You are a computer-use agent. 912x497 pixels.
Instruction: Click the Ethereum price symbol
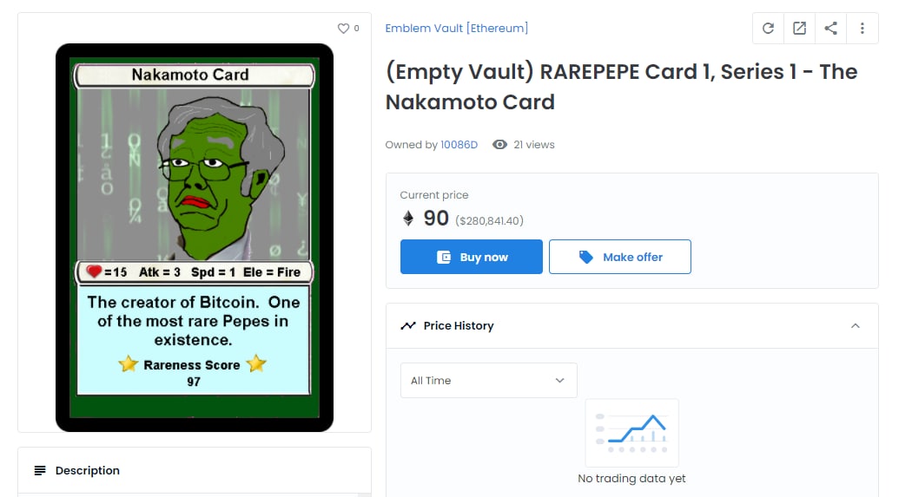[x=408, y=219]
